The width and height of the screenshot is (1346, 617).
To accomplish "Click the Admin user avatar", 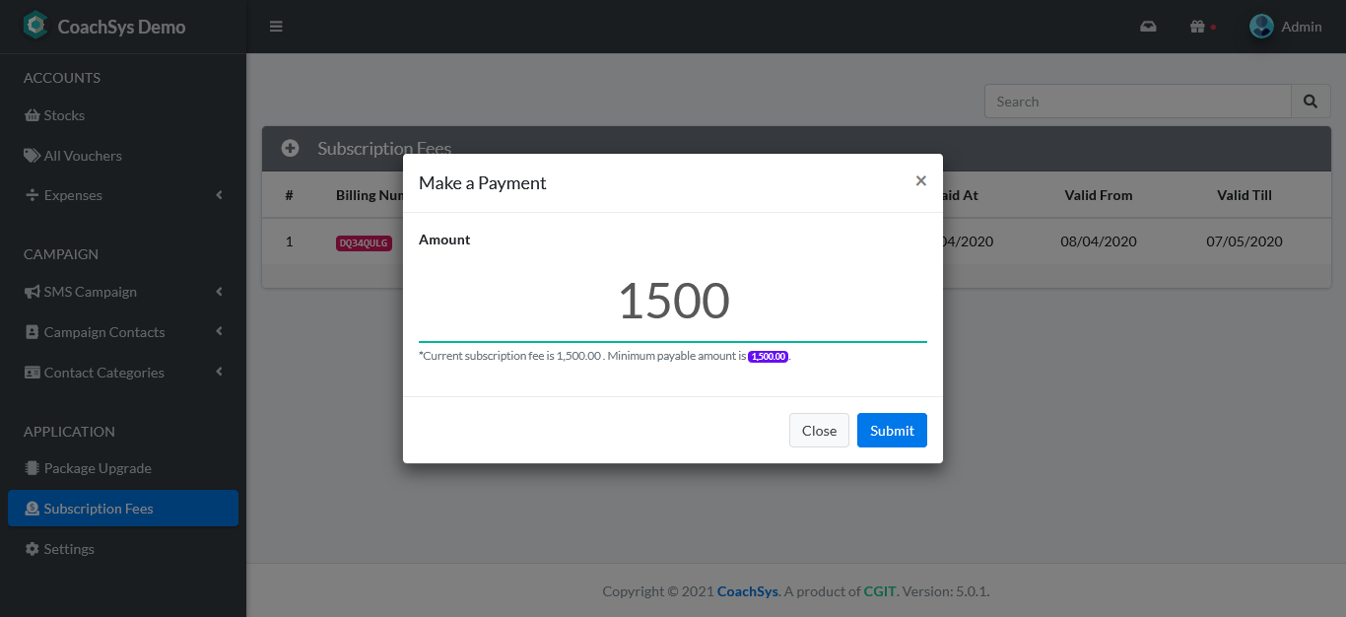I will [x=1261, y=27].
